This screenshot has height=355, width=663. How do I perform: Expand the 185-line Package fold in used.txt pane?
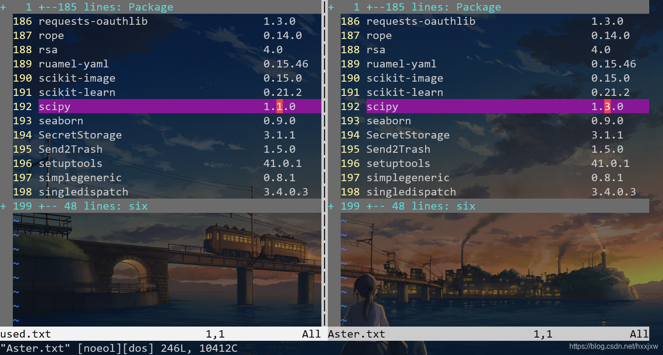(161, 7)
